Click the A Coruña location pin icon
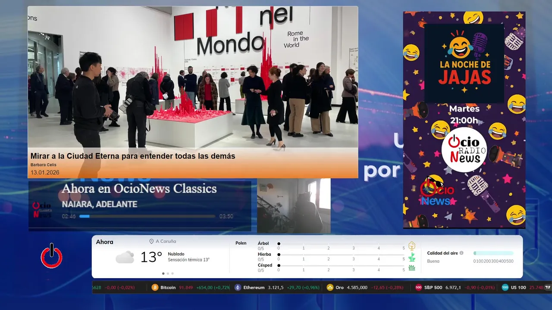This screenshot has width=552, height=310. pos(151,242)
